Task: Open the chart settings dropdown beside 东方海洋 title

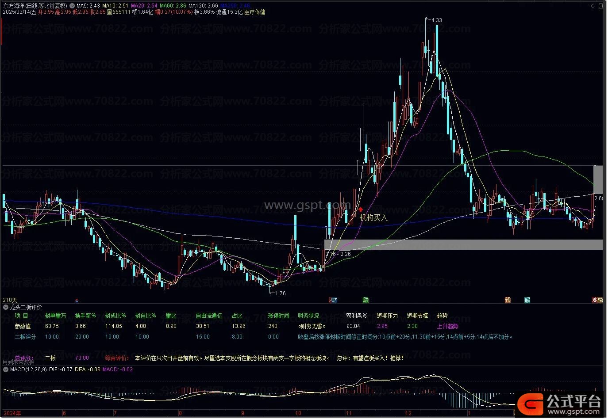Action: [72, 6]
